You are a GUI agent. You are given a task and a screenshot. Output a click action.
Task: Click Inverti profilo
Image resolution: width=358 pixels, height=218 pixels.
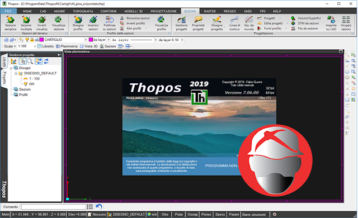pos(133,23)
